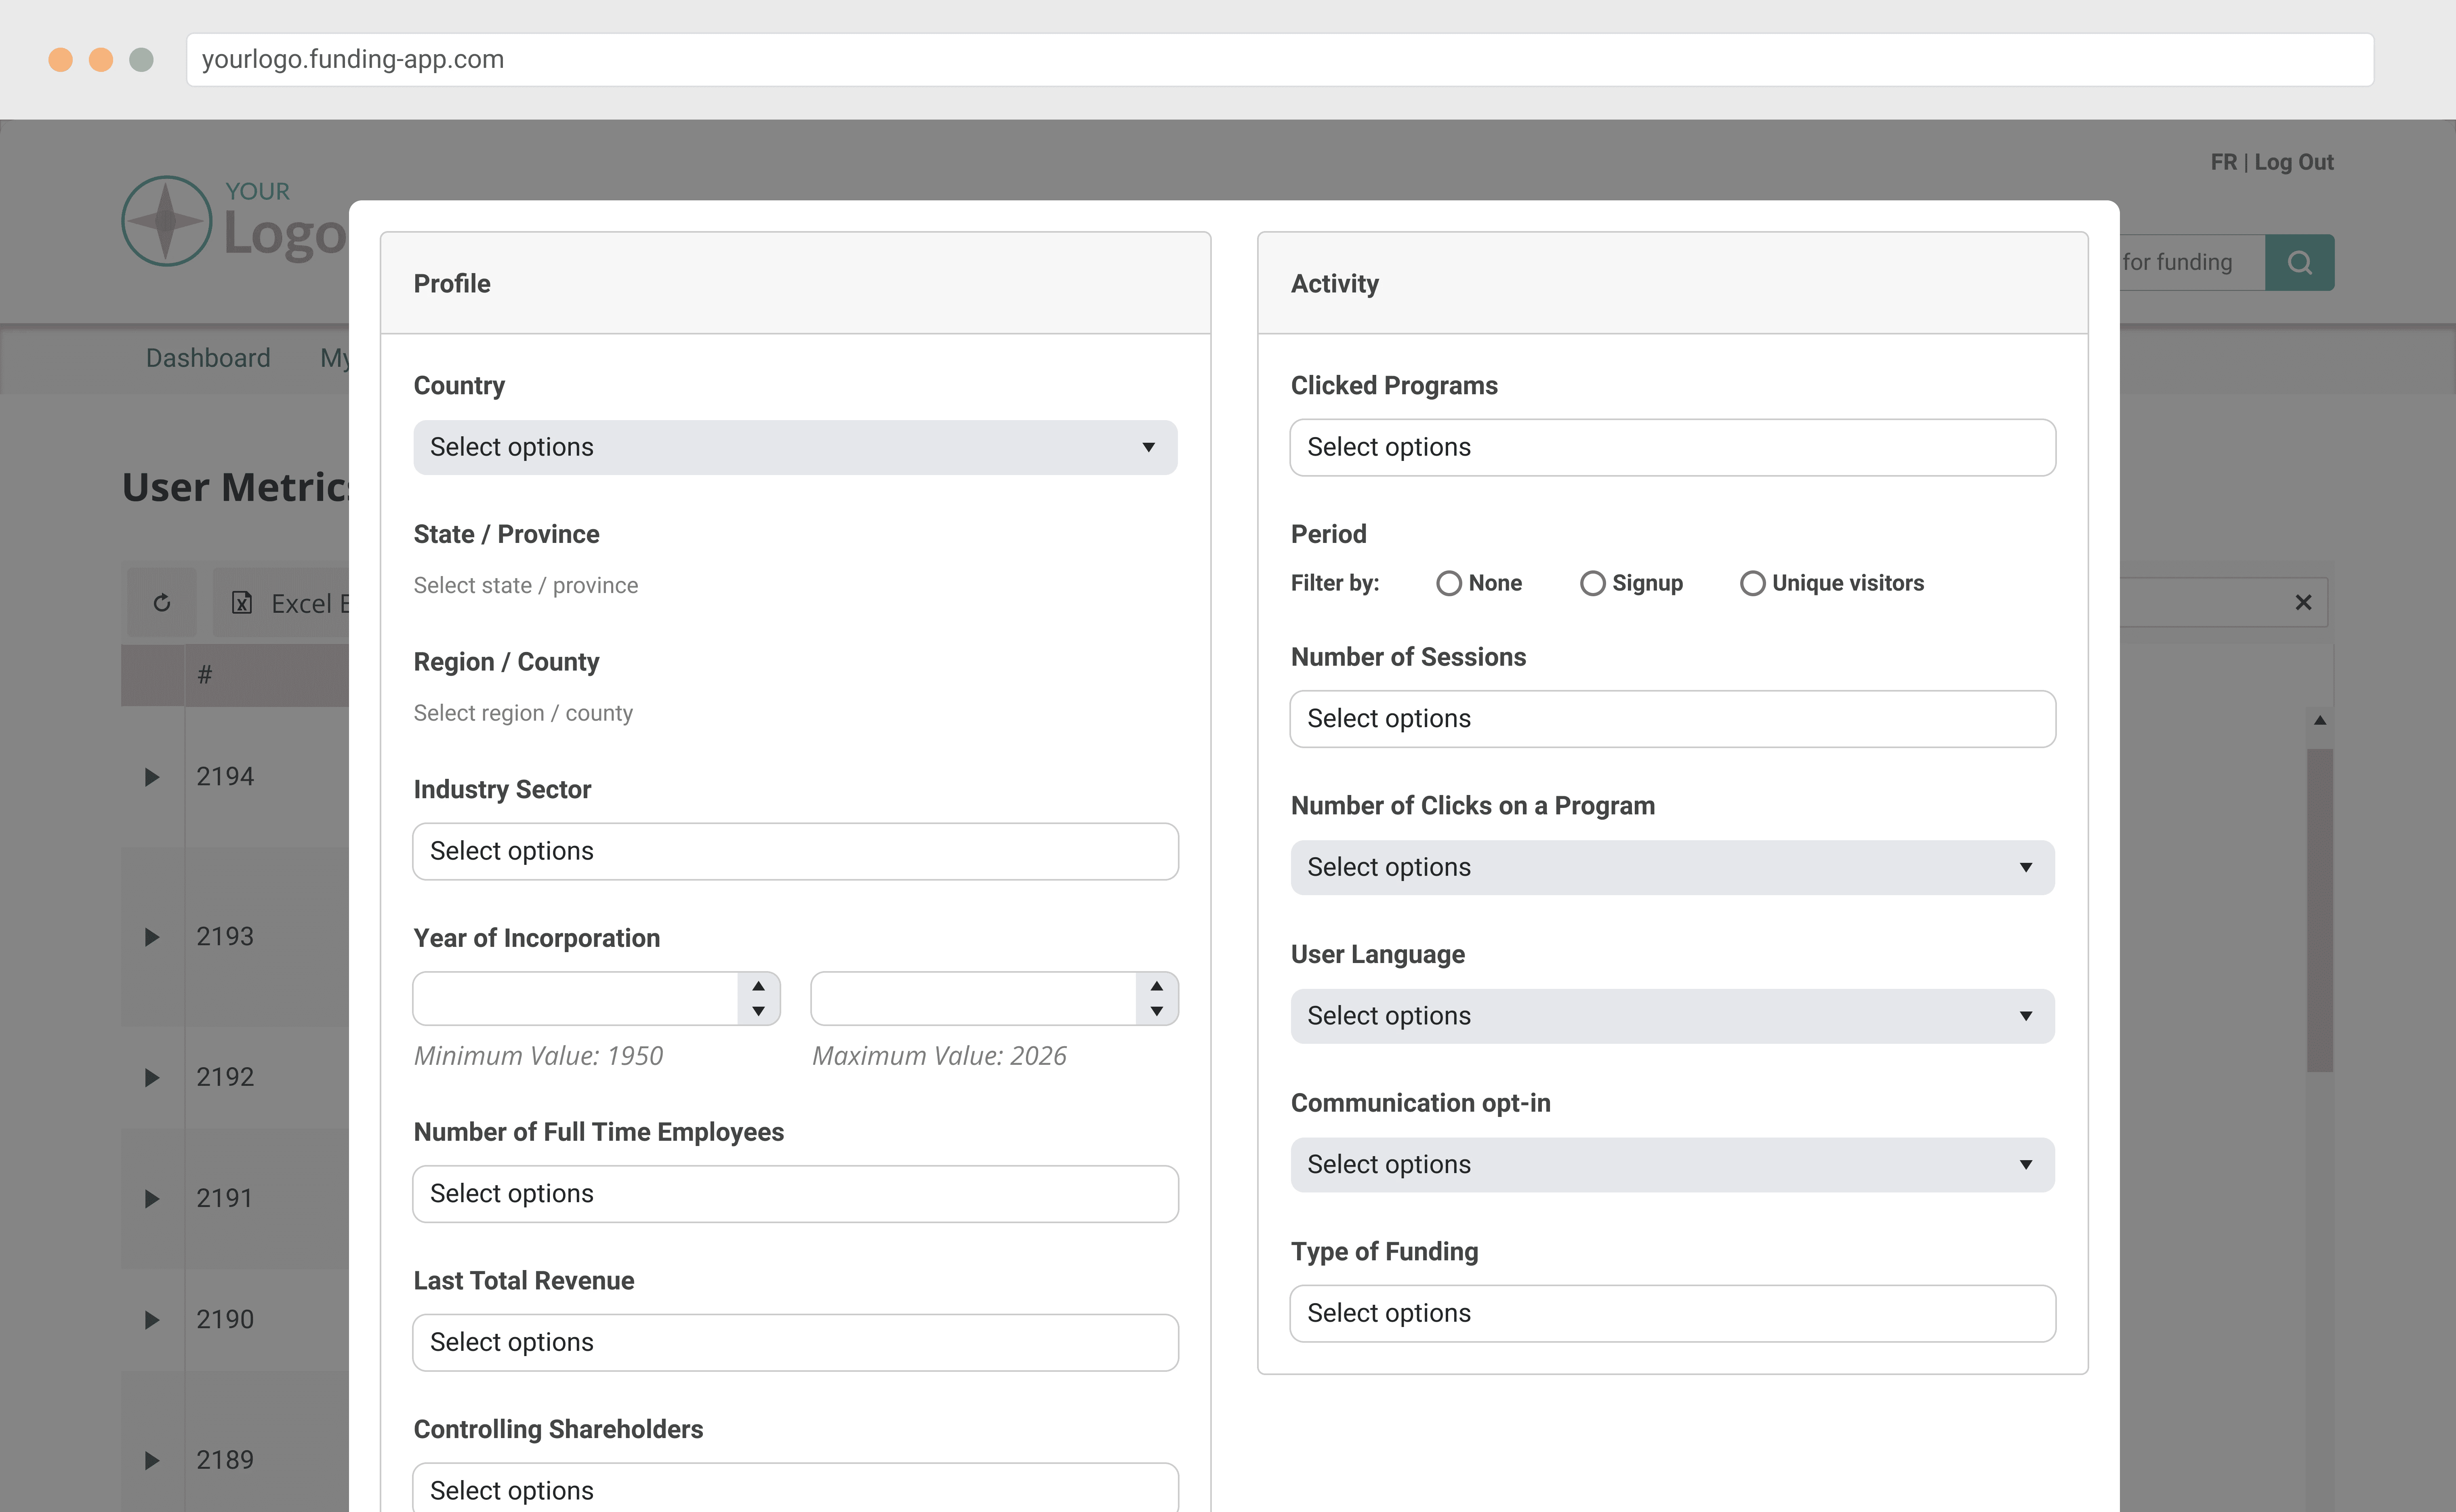Click the compass logo icon

167,221
